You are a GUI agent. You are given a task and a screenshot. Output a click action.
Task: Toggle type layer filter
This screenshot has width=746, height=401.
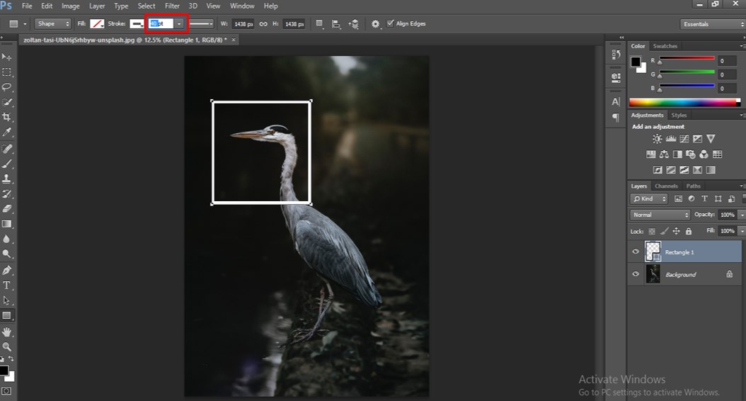point(705,199)
